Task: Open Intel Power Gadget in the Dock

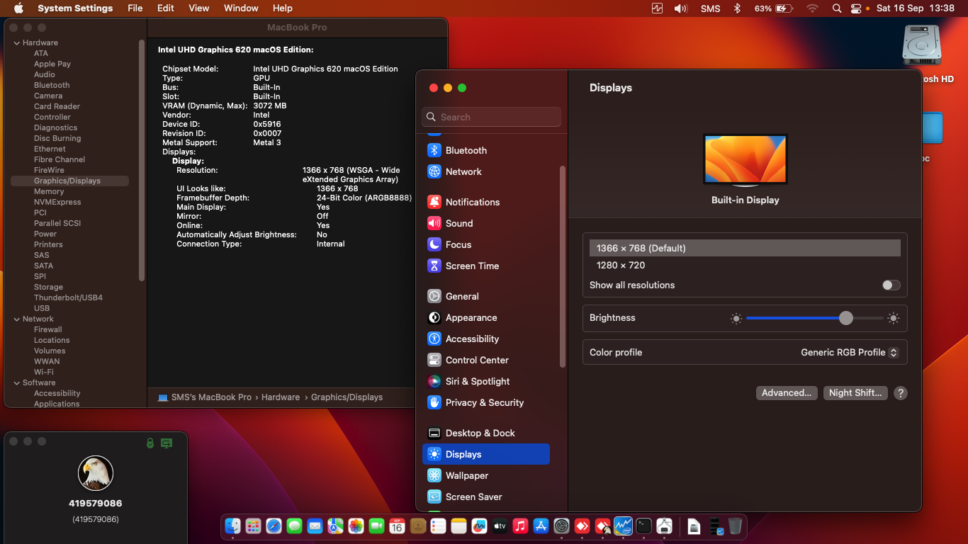Action: [x=623, y=526]
